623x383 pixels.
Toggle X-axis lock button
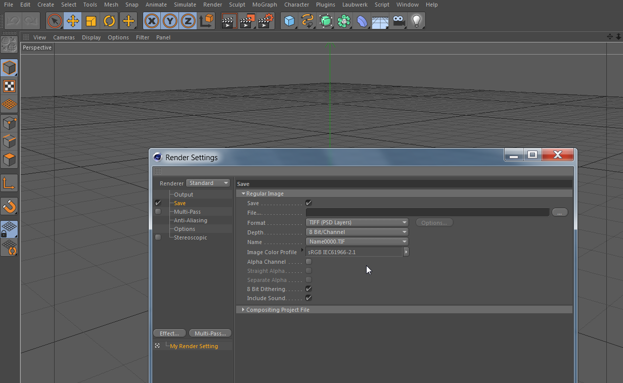click(x=152, y=21)
